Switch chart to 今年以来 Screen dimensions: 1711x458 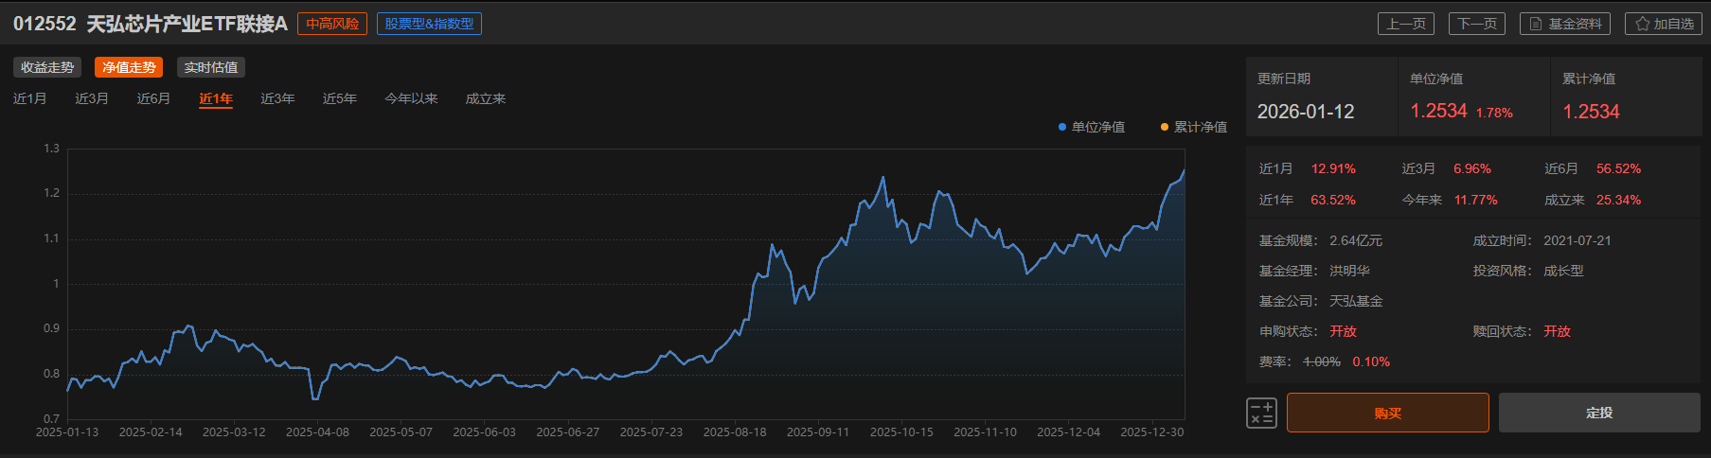[x=411, y=98]
